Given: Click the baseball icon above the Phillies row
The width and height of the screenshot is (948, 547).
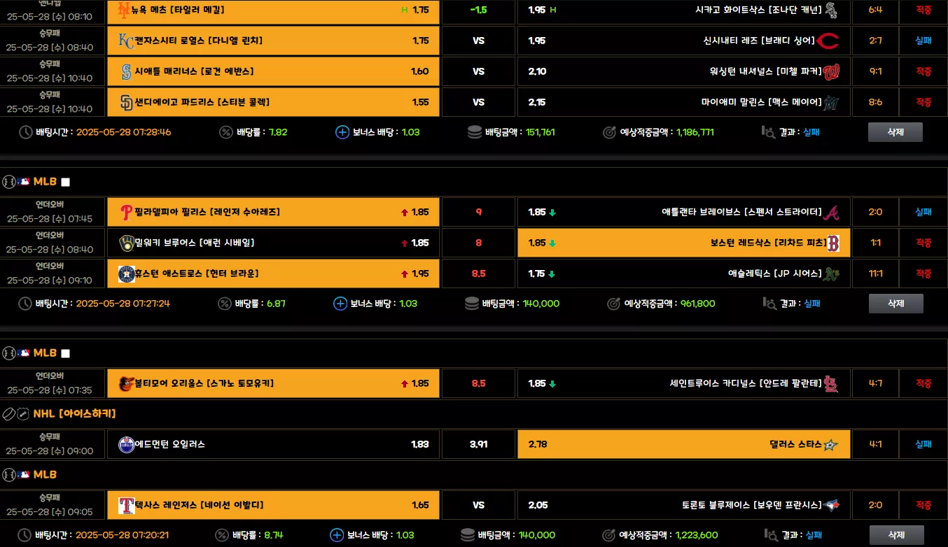Looking at the screenshot, I should point(9,182).
